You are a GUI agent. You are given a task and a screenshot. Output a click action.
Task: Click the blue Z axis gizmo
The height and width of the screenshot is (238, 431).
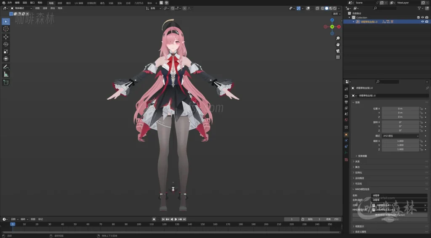[332, 20]
